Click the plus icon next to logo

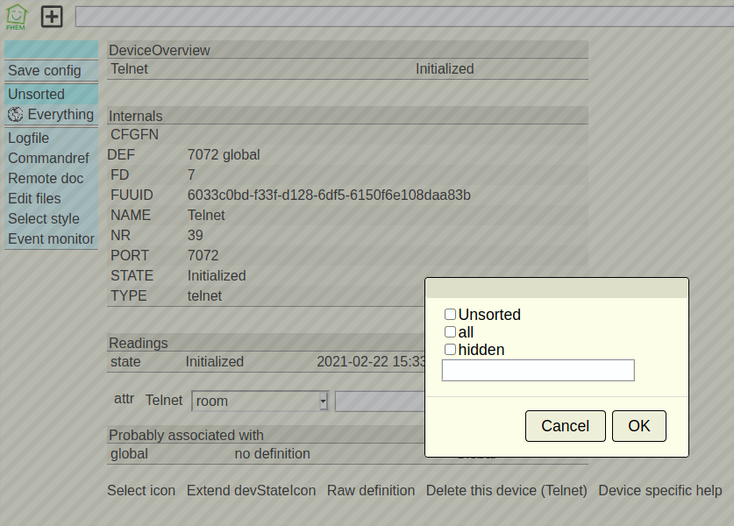53,16
